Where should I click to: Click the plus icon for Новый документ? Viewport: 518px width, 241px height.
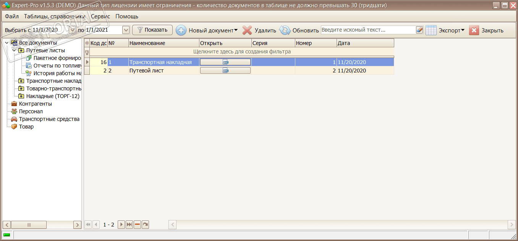(x=181, y=30)
